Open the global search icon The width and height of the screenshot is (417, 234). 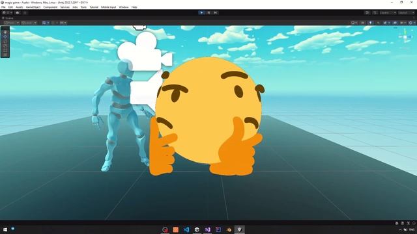[375, 12]
